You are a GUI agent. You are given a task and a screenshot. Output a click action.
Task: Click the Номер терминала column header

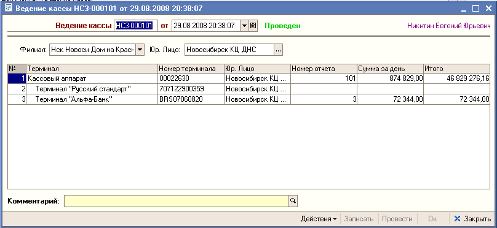(x=191, y=69)
